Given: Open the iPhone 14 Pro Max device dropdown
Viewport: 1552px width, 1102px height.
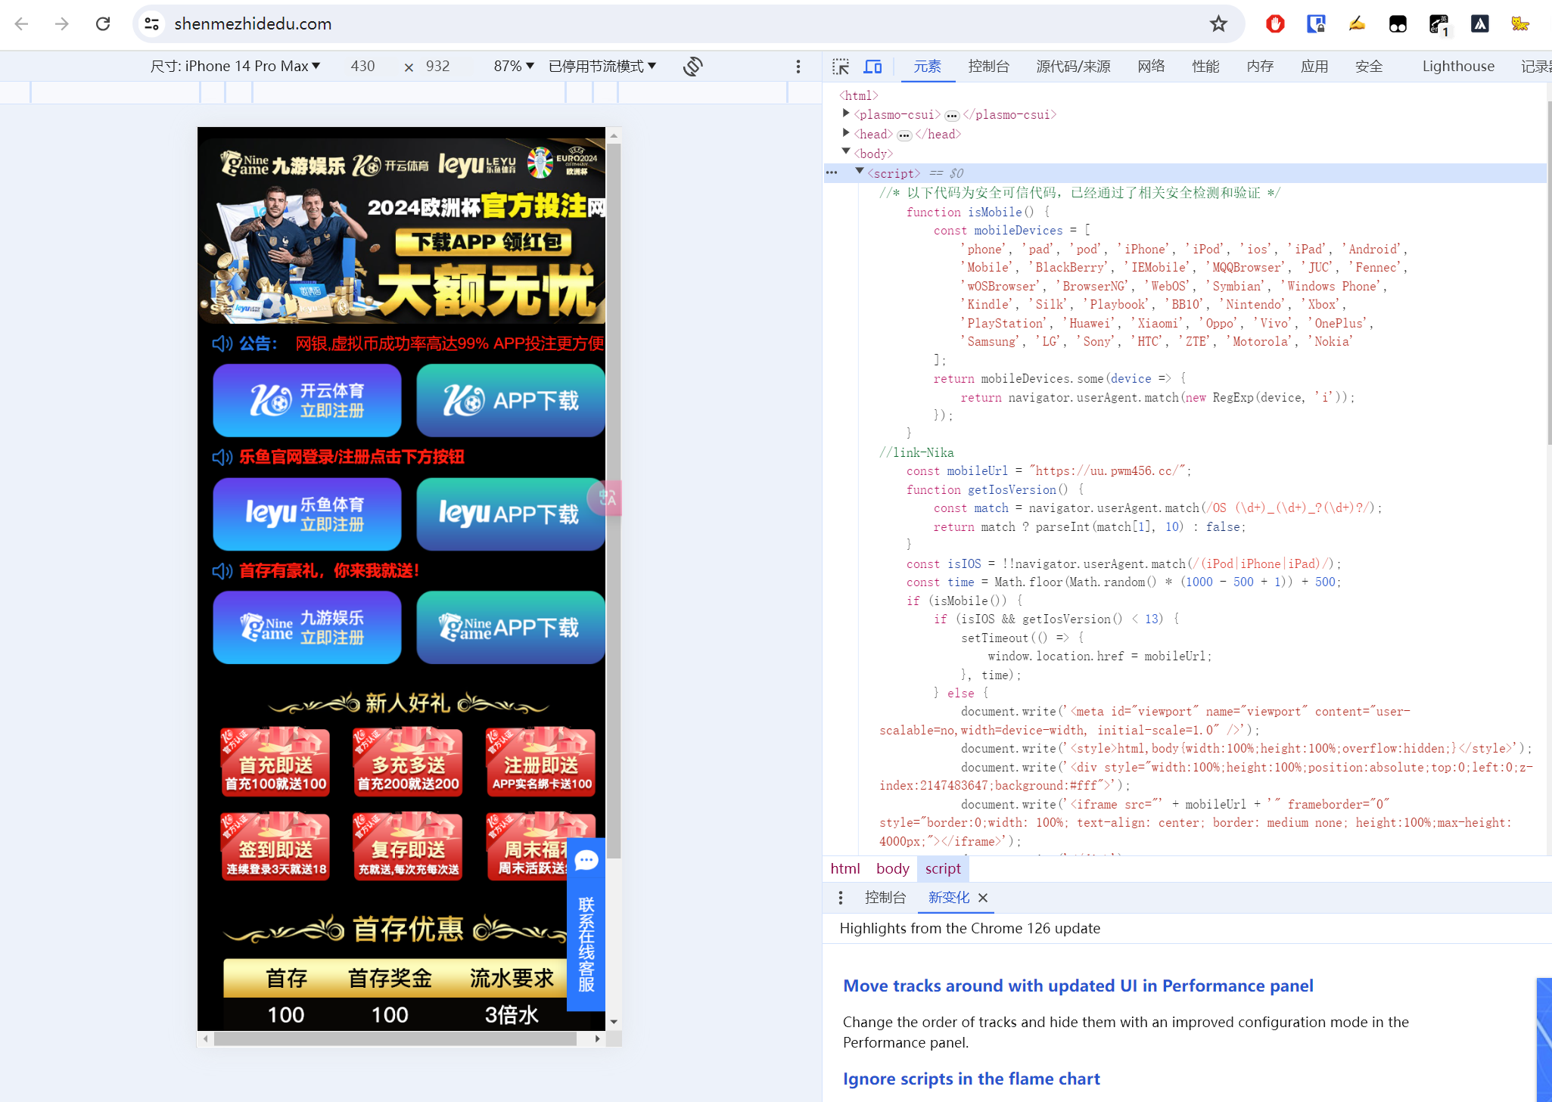Looking at the screenshot, I should [x=235, y=67].
